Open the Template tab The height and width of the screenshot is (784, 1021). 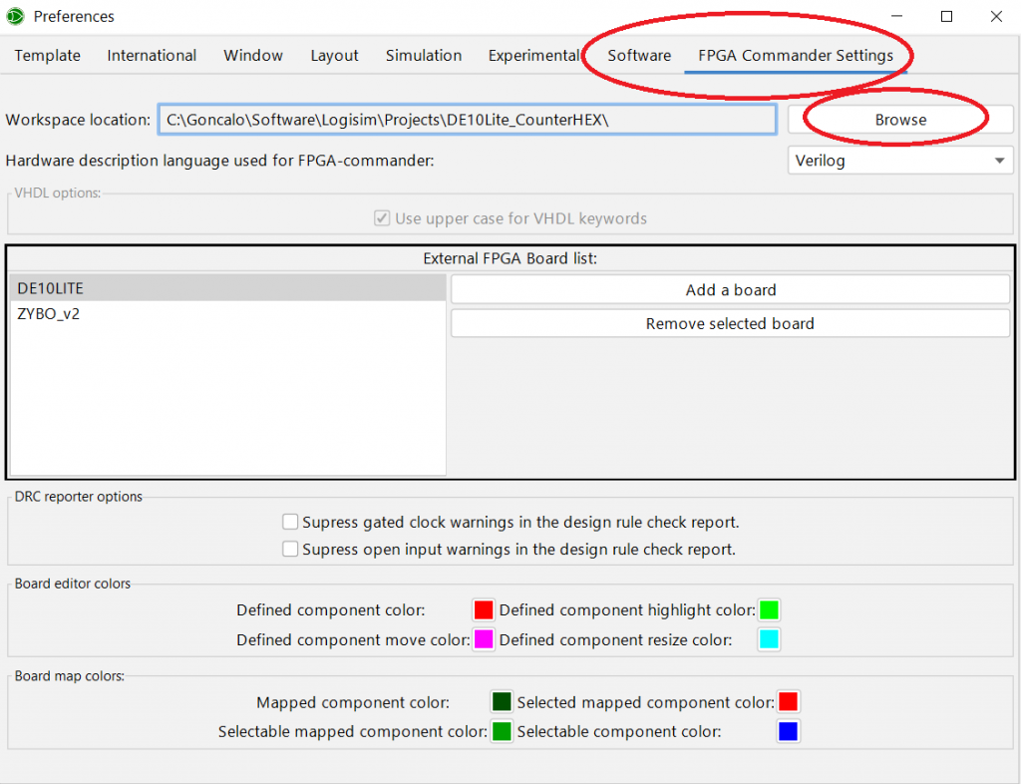coord(48,56)
